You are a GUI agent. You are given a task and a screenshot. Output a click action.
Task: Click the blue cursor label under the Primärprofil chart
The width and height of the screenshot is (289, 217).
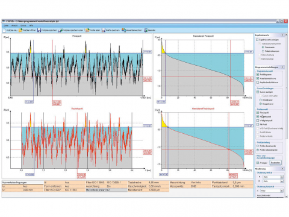point(29,102)
